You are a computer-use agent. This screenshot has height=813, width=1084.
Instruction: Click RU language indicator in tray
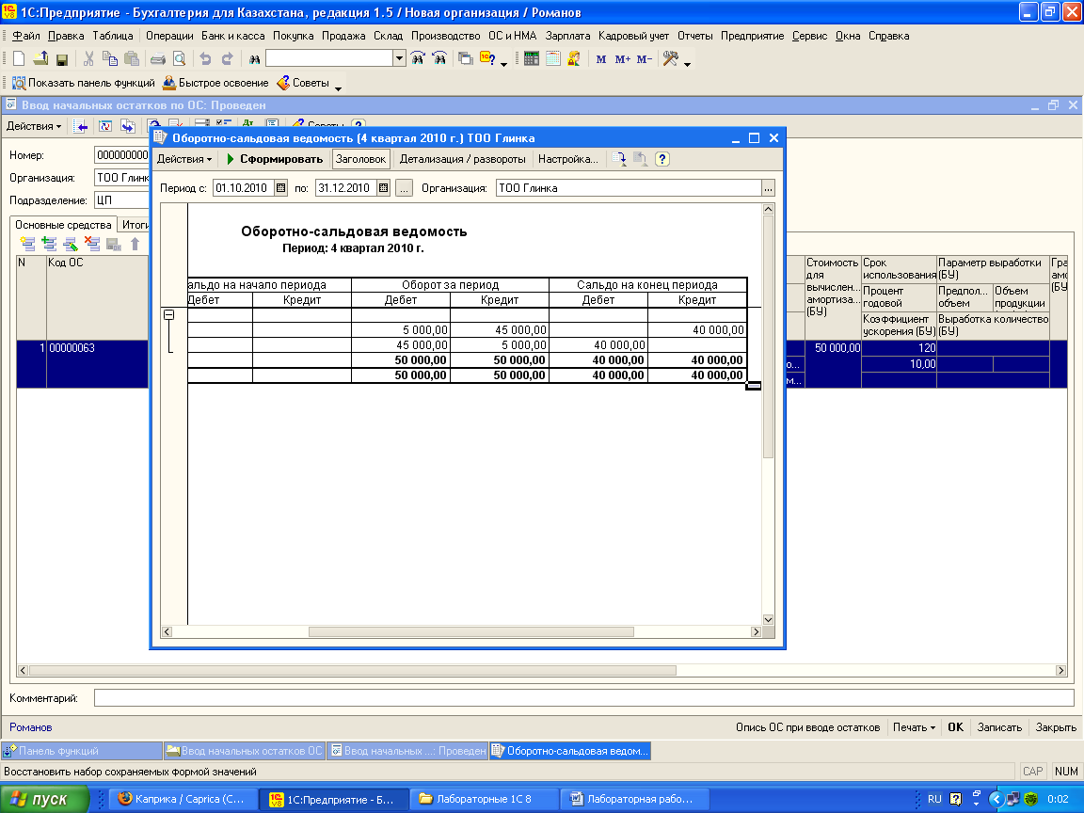click(x=934, y=799)
